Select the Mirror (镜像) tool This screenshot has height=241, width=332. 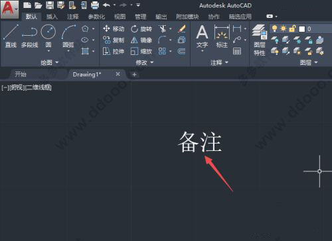click(x=141, y=40)
